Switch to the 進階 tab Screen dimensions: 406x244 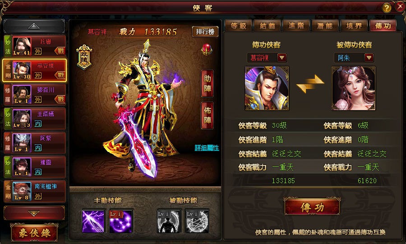(296, 26)
